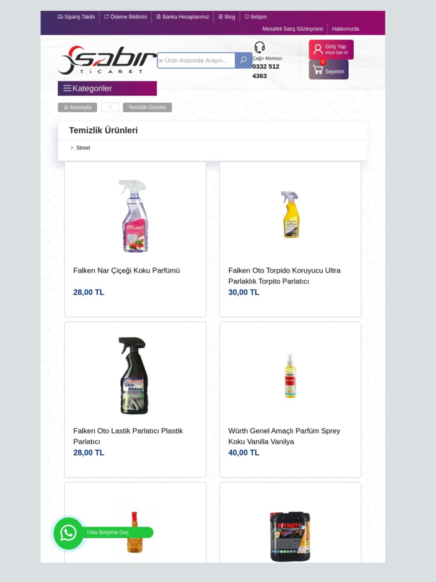Viewport: 436px width, 582px height.
Task: Open the Hakkımızda page
Action: click(x=345, y=29)
